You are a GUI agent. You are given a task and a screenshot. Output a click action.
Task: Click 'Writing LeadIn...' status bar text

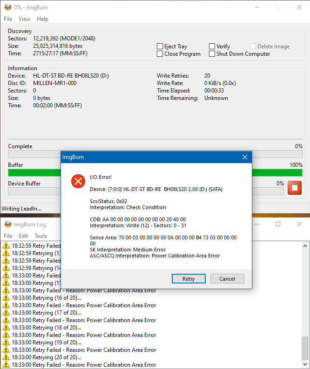(21, 209)
